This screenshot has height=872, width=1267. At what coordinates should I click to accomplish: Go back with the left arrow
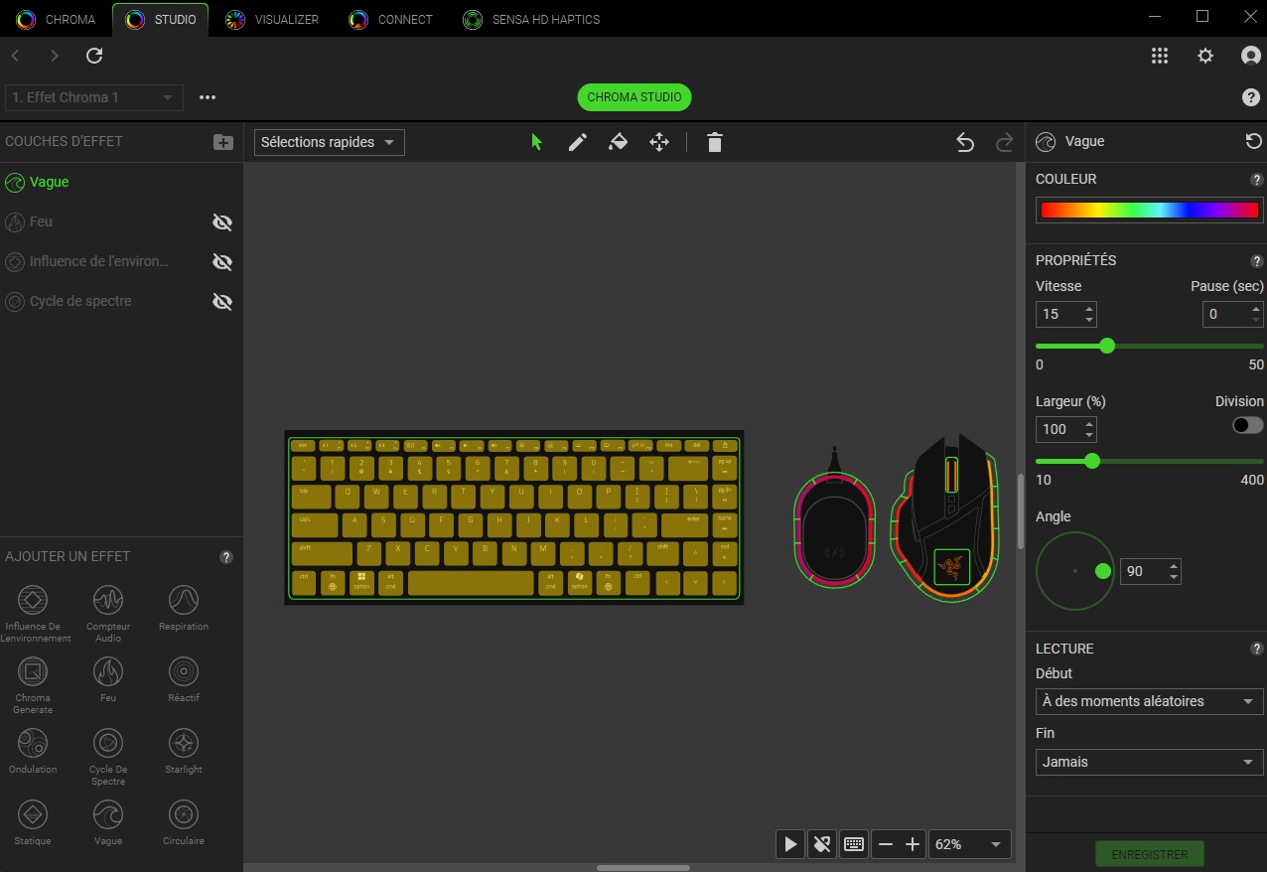point(15,56)
